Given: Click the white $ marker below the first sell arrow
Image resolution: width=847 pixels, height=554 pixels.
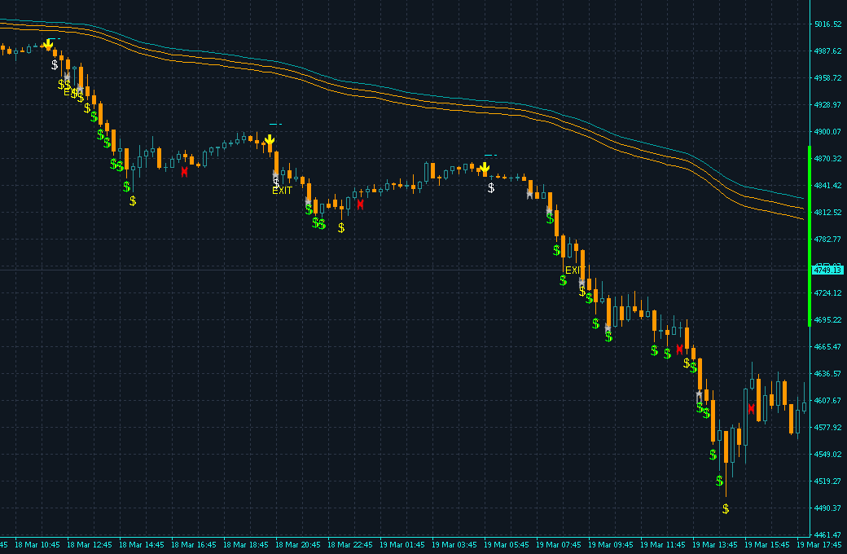Looking at the screenshot, I should 55,65.
